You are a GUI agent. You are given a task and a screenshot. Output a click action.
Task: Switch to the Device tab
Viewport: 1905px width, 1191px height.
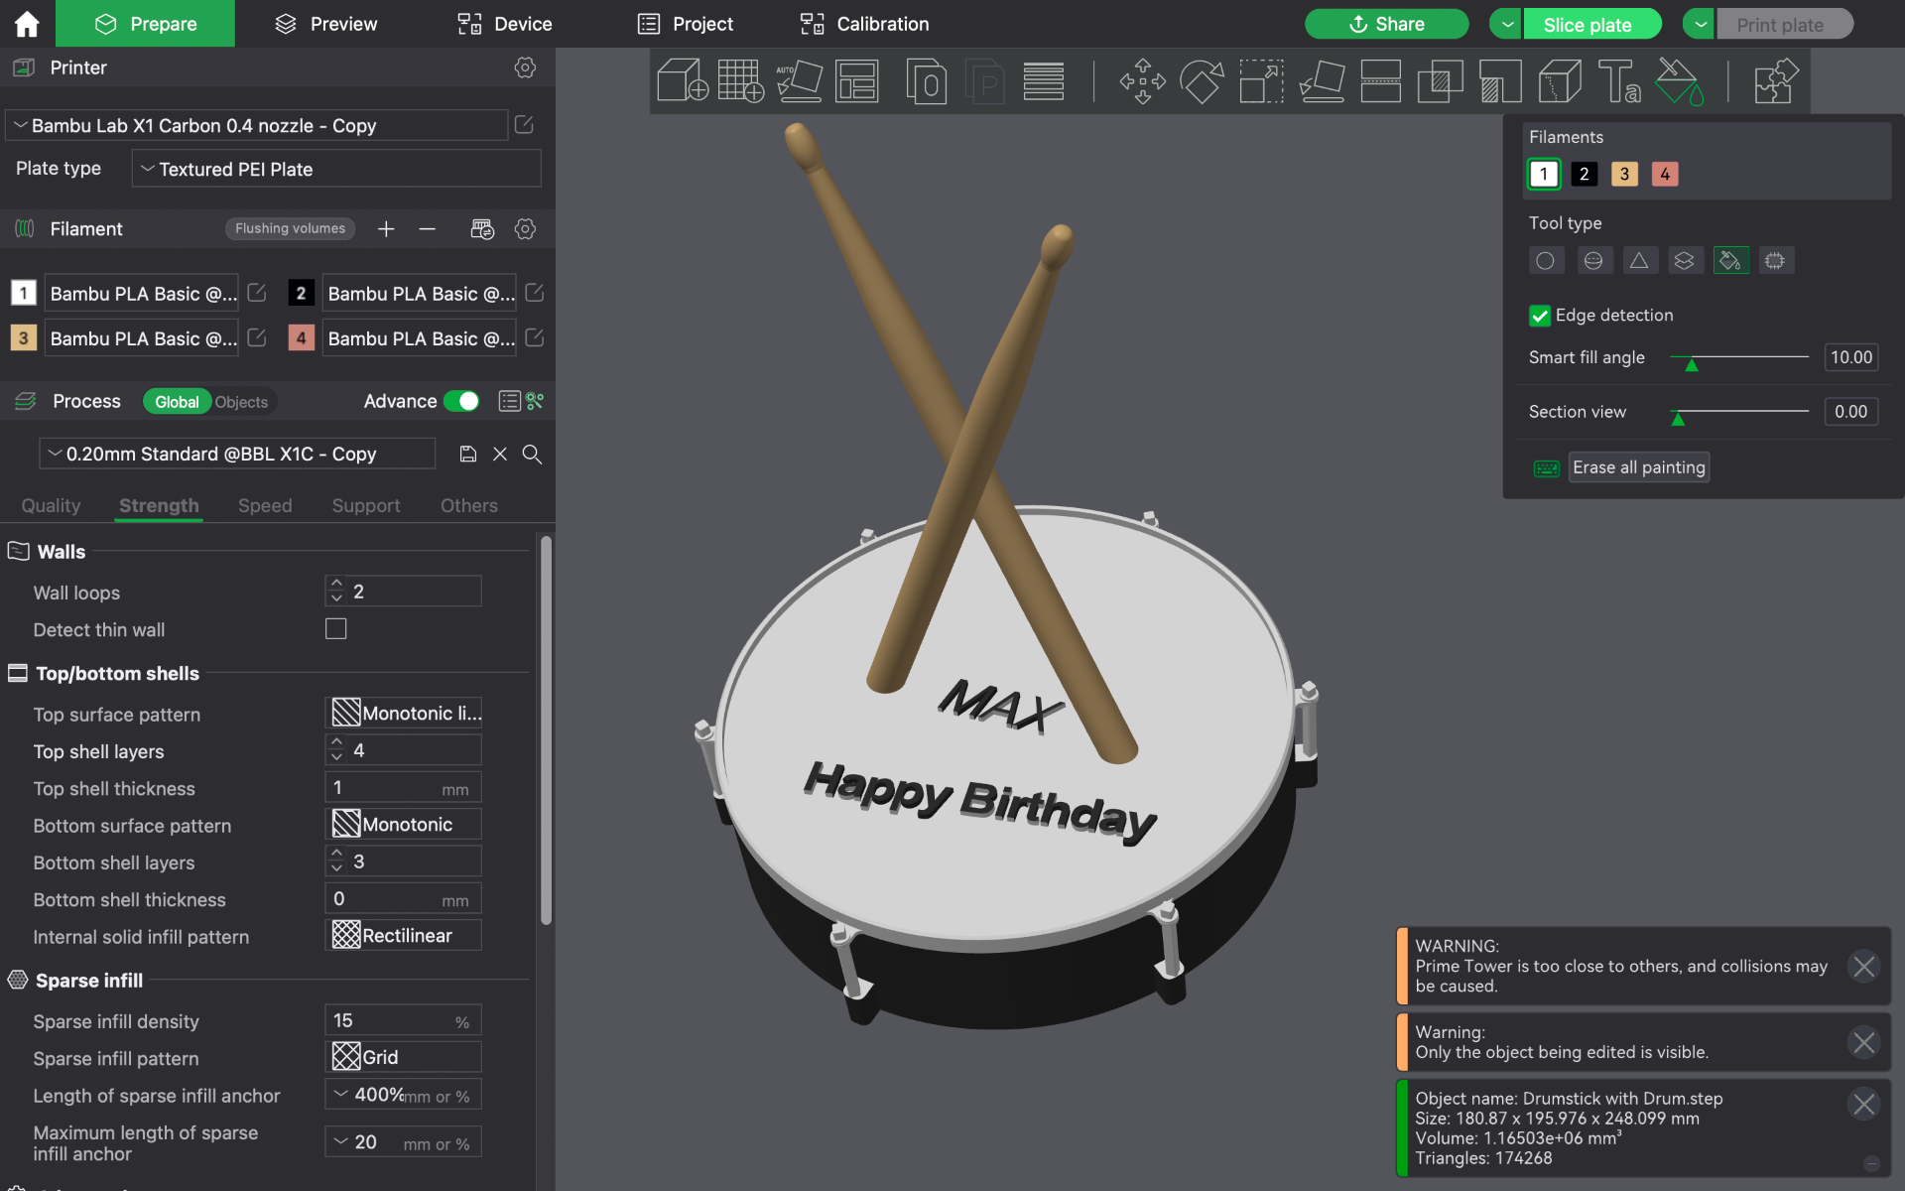[504, 24]
